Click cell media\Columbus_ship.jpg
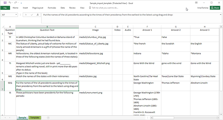 pos(96,39)
